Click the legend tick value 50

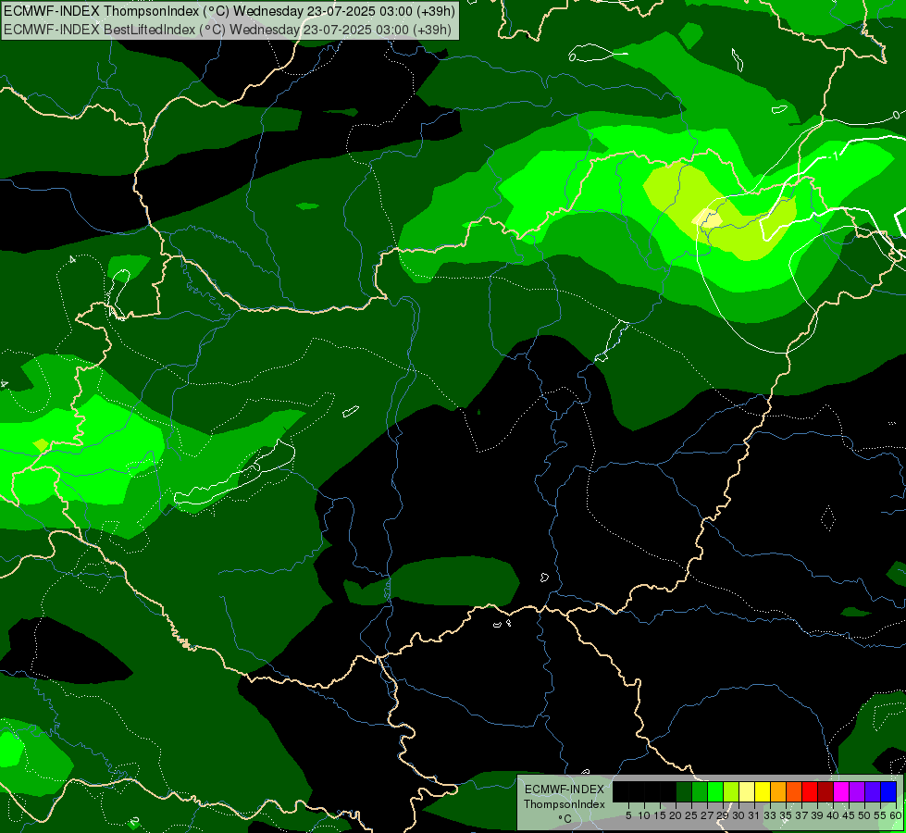865,815
